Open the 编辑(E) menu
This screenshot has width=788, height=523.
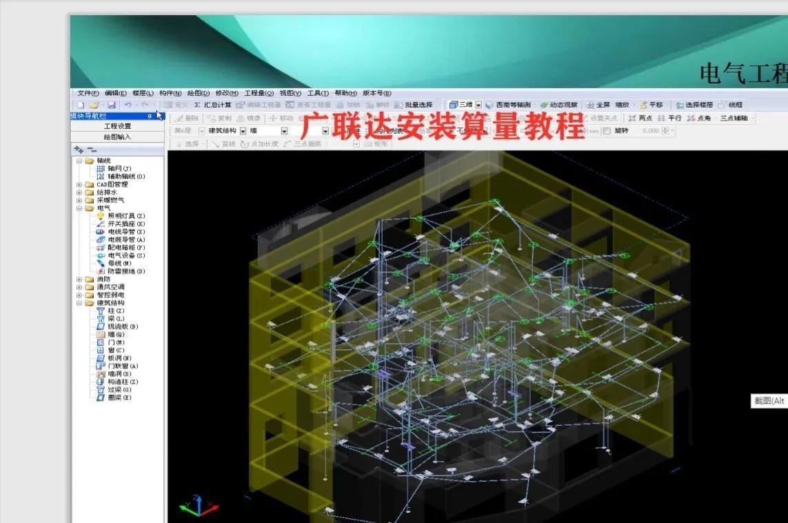click(x=116, y=93)
